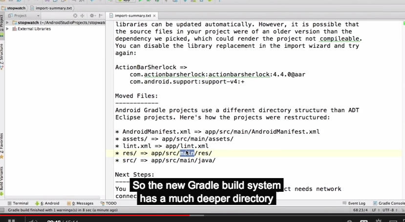Click the stopwatch folder icon in tree
This screenshot has width=405, height=222.
pos(15,23)
